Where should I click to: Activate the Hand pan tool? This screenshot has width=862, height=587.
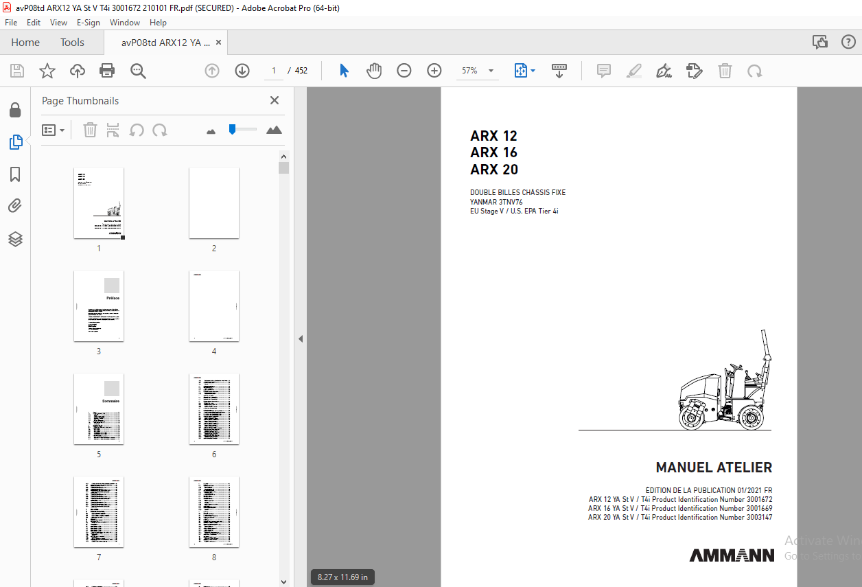click(374, 71)
